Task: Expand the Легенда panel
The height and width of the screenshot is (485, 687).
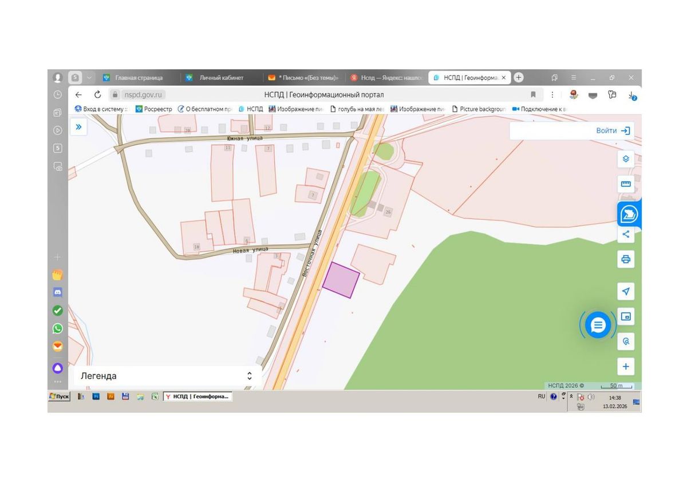Action: tap(167, 376)
